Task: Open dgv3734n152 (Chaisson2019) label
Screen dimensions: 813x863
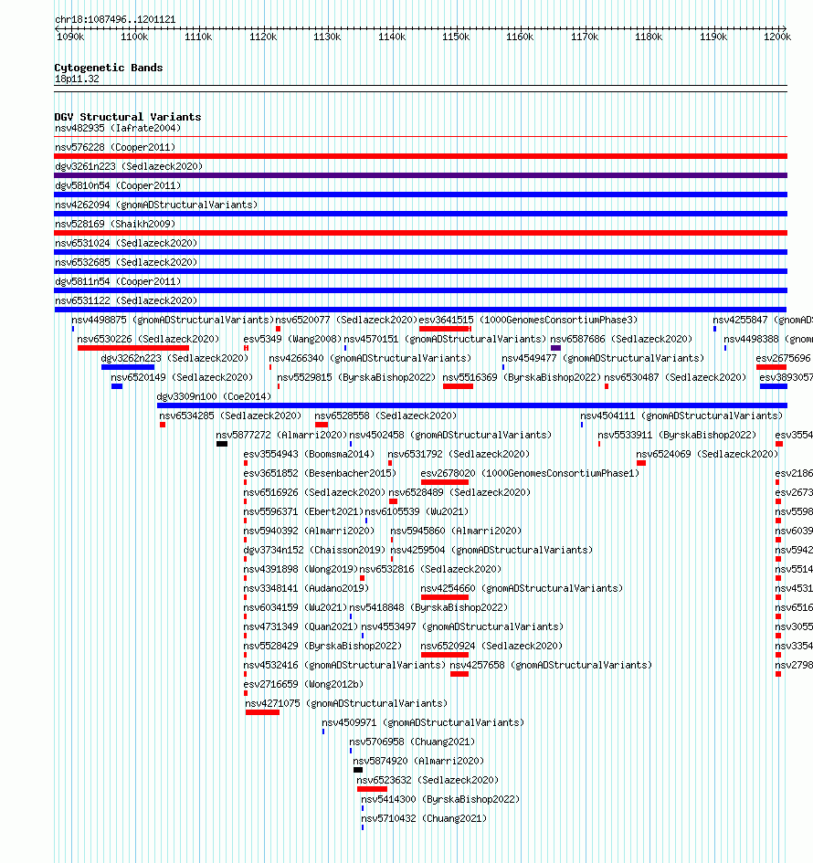Action: tap(314, 551)
